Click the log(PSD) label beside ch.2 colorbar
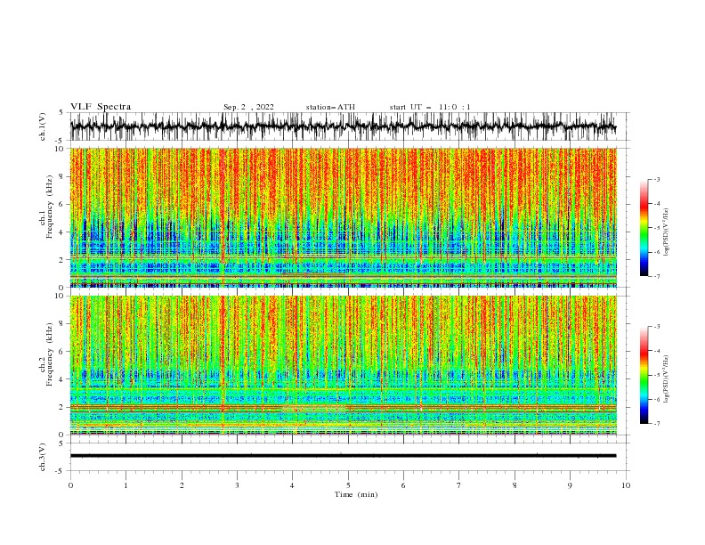 (x=667, y=379)
